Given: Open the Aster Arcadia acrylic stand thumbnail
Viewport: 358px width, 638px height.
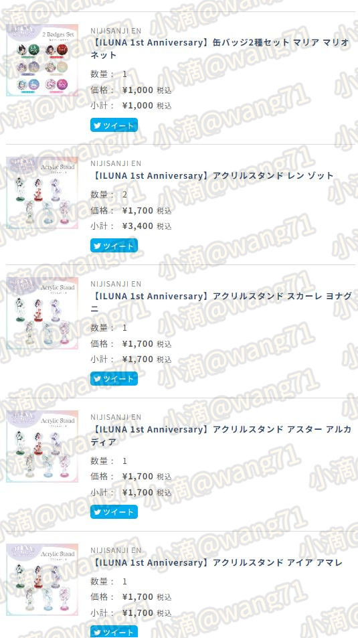Looking at the screenshot, I should click(x=42, y=447).
